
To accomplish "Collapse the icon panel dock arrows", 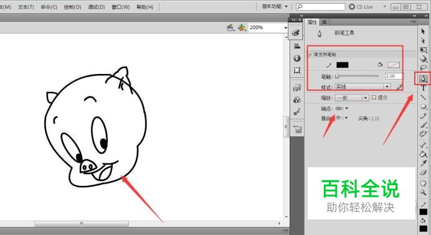I will pos(293,20).
